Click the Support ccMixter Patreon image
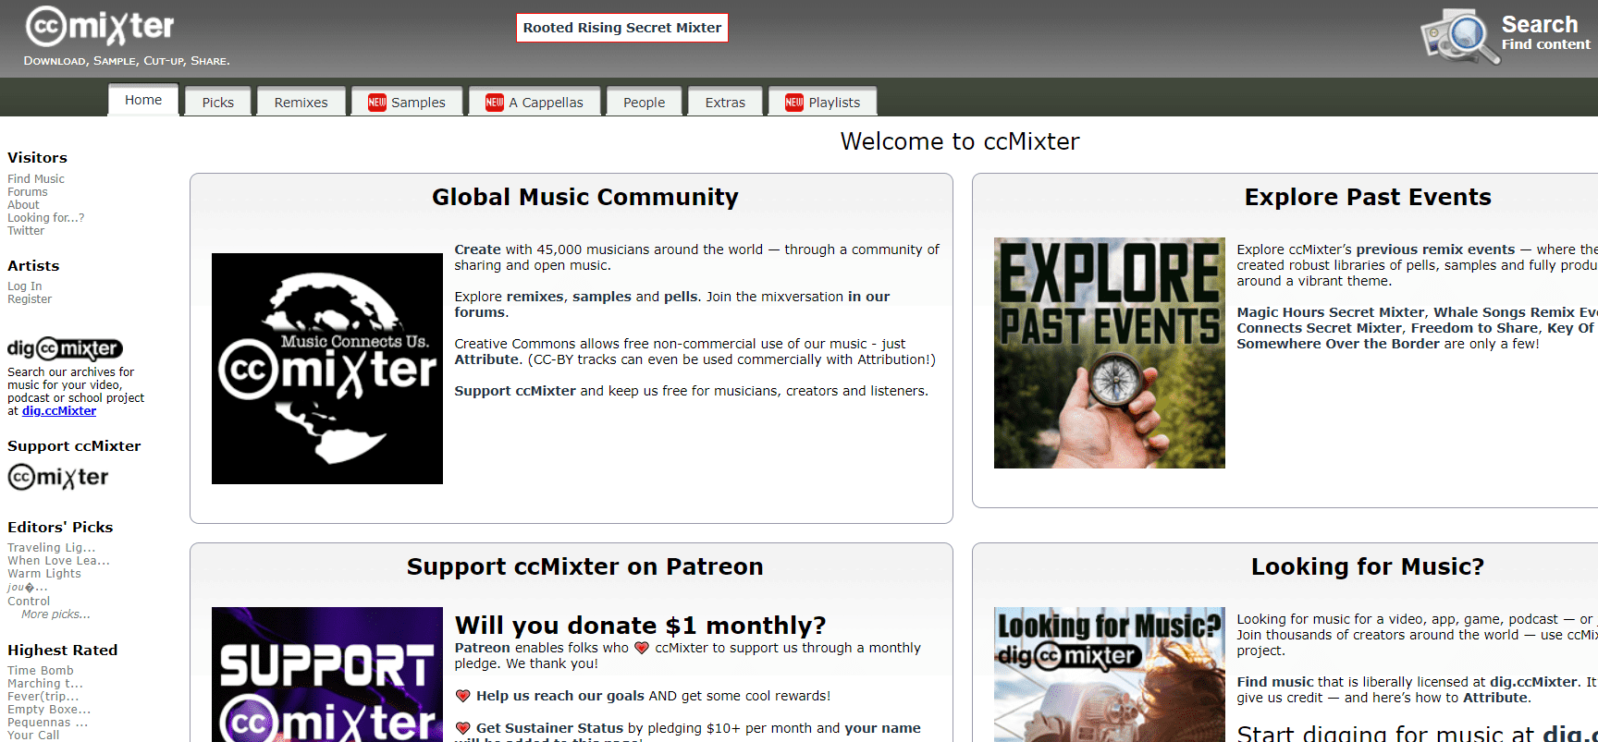This screenshot has height=742, width=1598. point(327,675)
